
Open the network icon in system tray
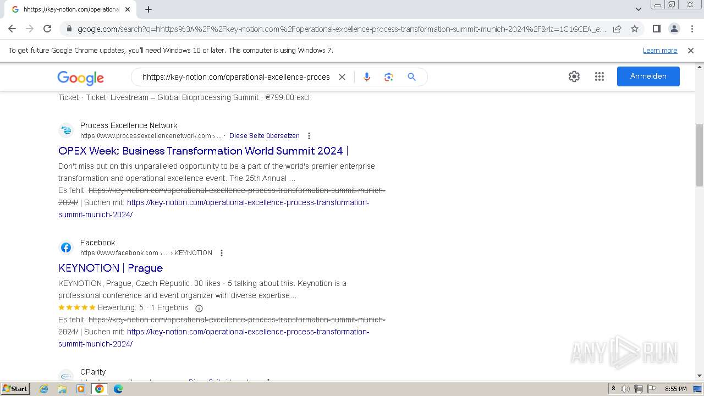click(x=639, y=389)
